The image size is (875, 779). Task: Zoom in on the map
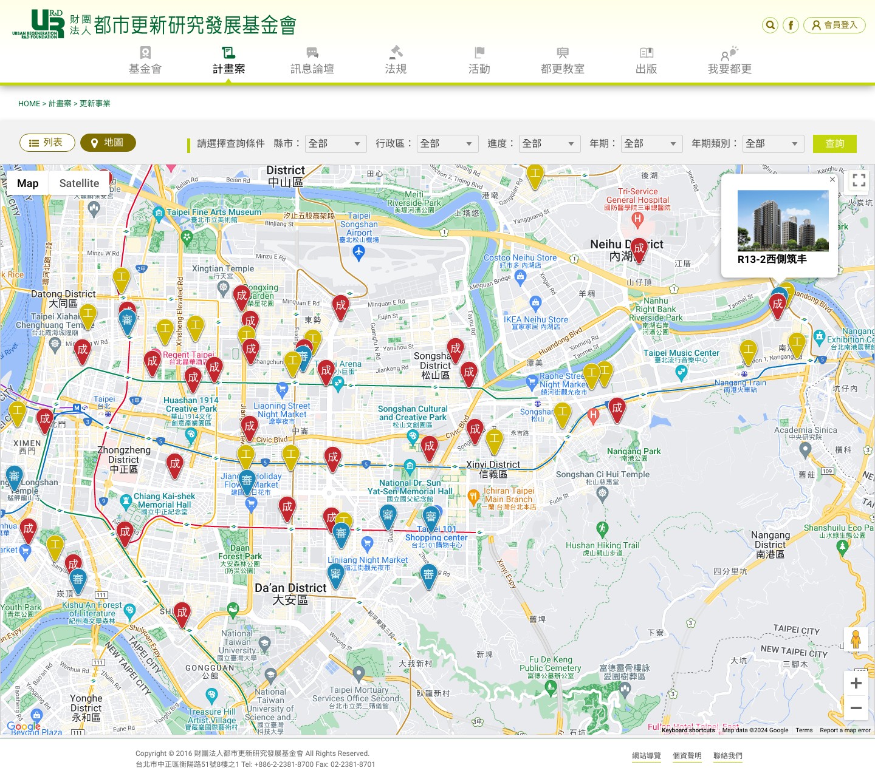click(x=856, y=683)
